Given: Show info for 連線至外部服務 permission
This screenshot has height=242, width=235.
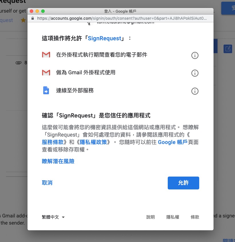Looking at the screenshot, I should [195, 91].
